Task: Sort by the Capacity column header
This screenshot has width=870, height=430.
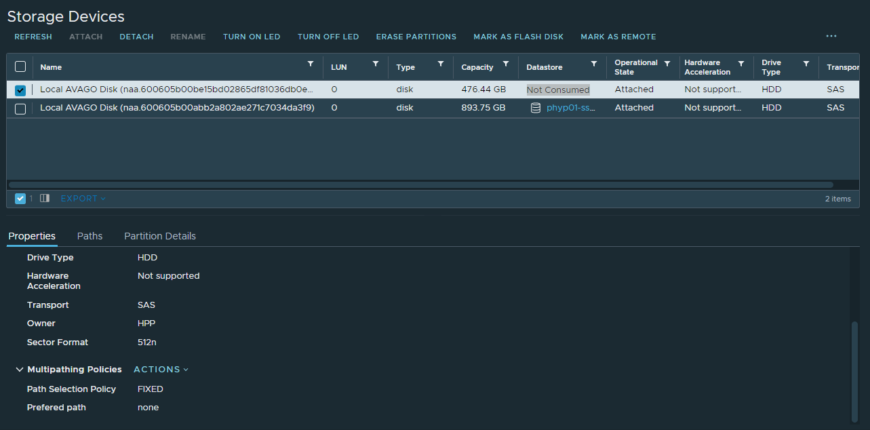Action: point(477,67)
